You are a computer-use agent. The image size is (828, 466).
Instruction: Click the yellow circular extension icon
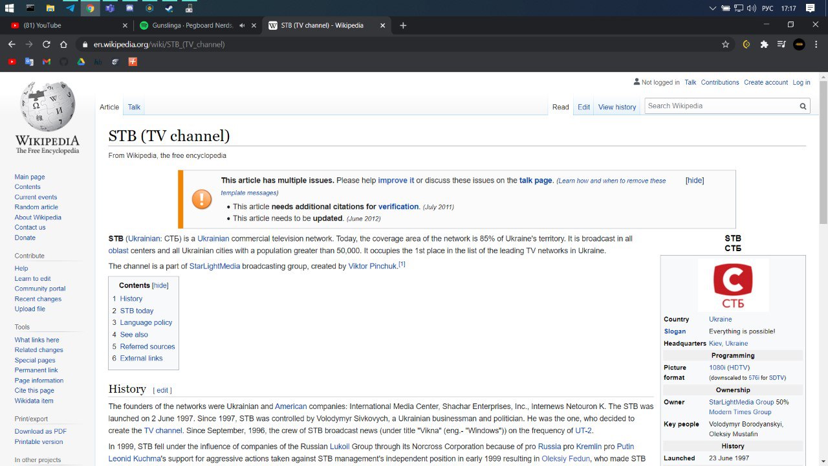(x=746, y=45)
